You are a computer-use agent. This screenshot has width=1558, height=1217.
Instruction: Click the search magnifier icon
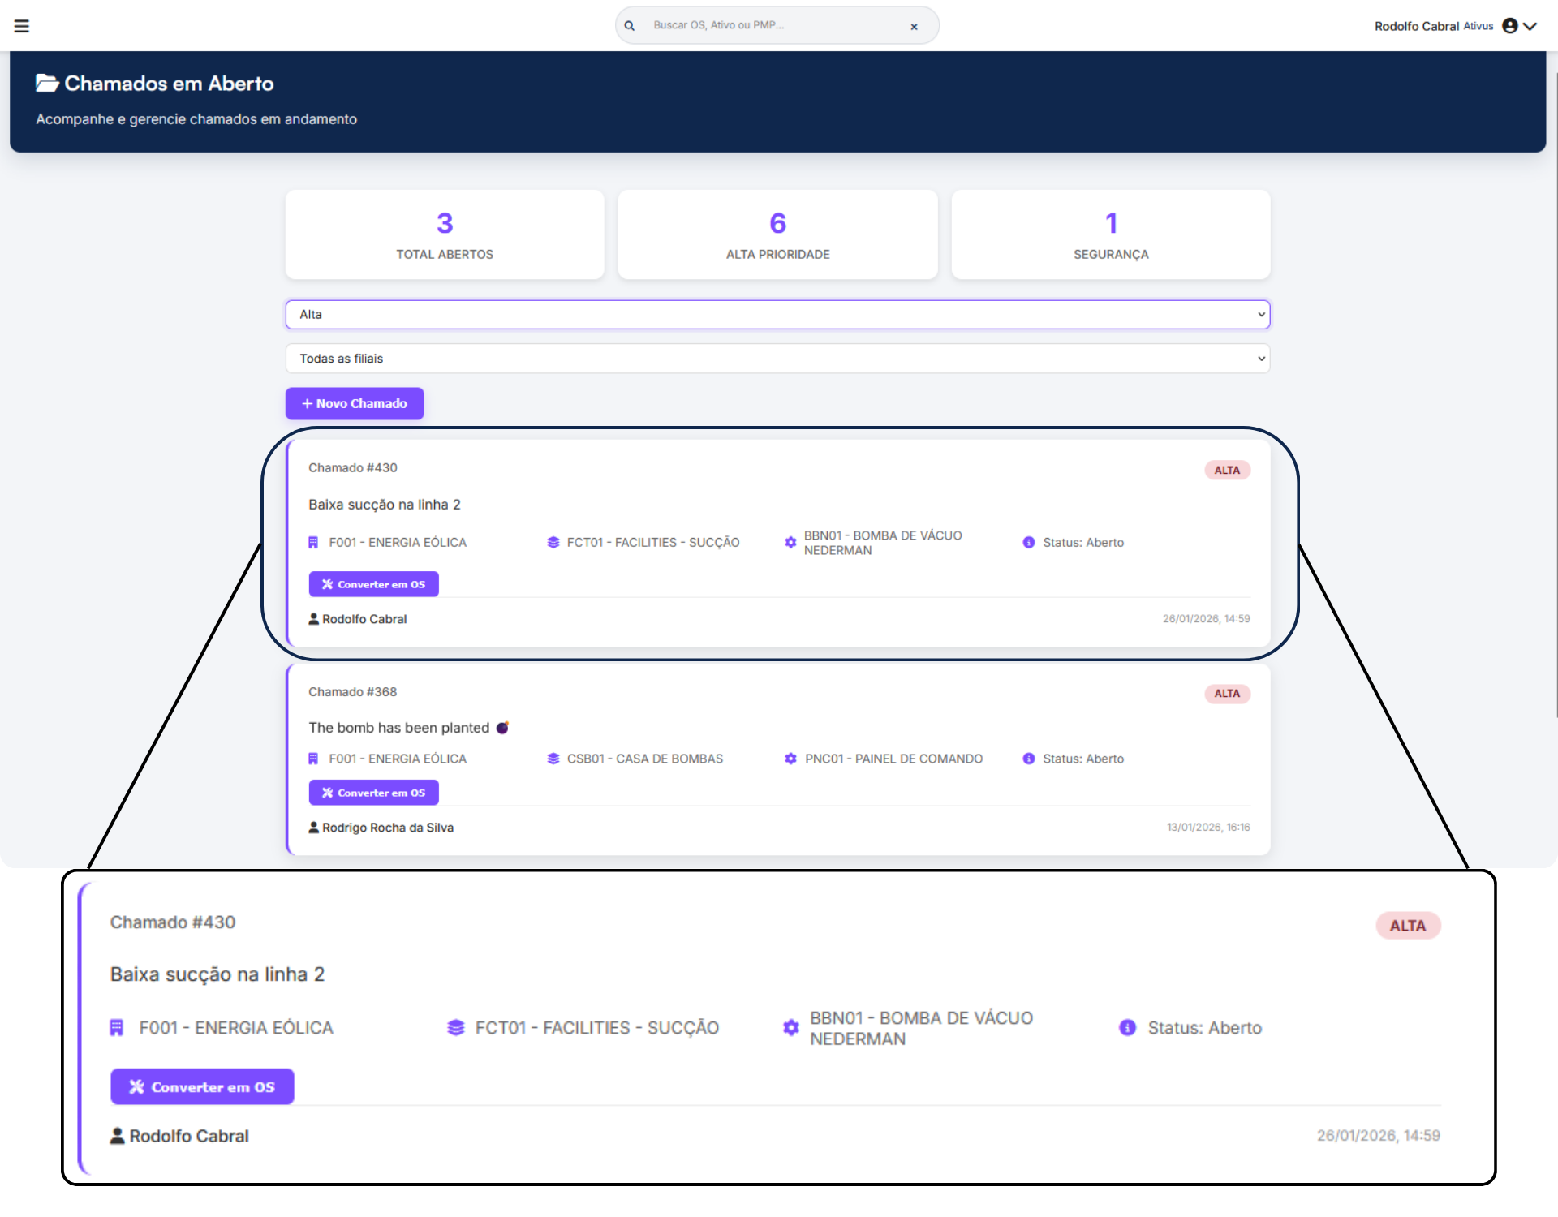629,26
